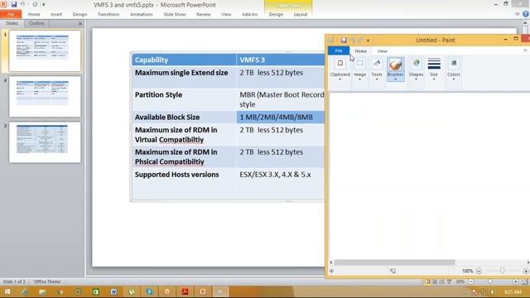
Task: Expand the Image group in Paint
Action: click(359, 70)
